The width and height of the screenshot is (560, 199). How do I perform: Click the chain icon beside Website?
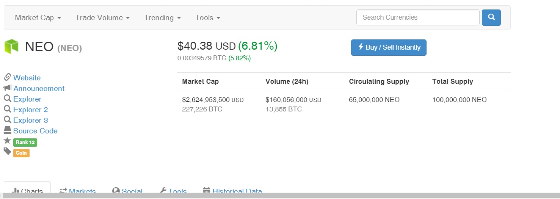tap(7, 77)
